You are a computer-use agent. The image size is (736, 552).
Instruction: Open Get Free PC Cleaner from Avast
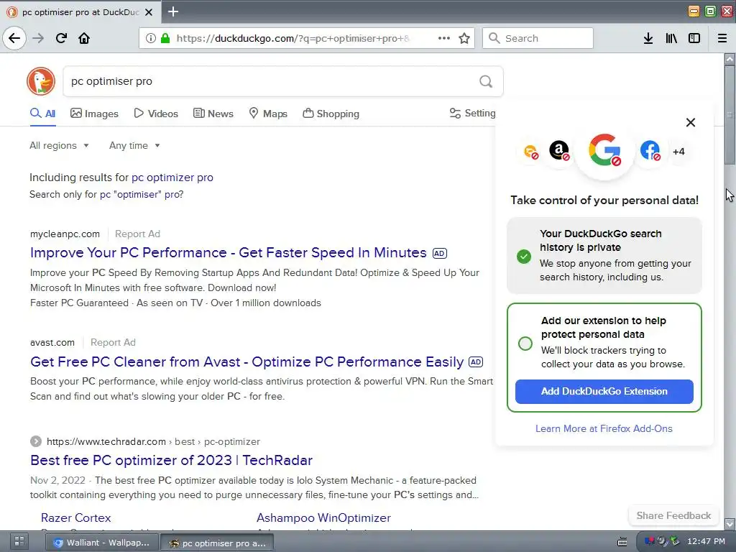247,362
